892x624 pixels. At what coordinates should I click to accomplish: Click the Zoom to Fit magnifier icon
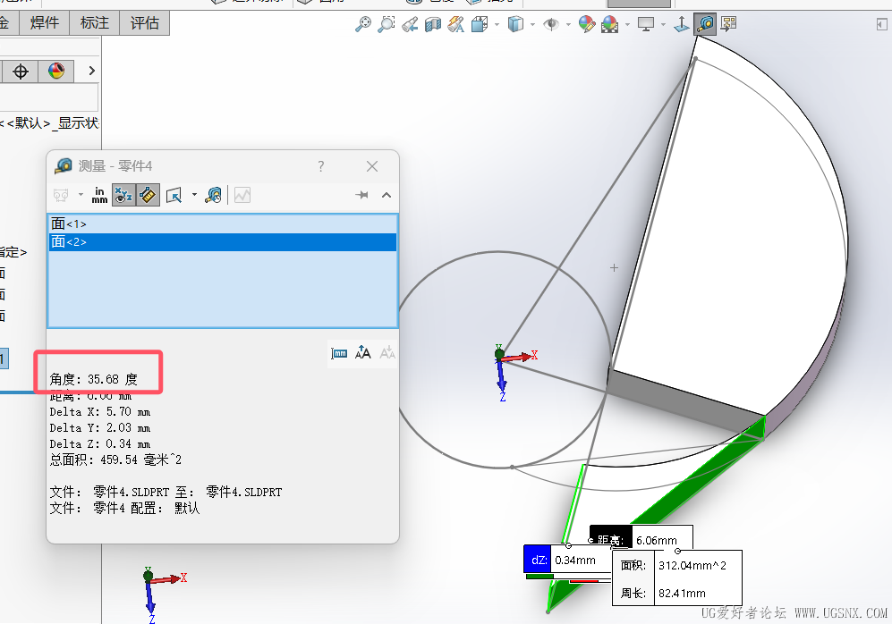(x=363, y=24)
